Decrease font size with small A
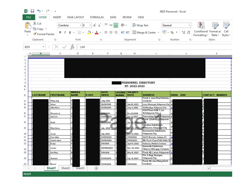249x186 pixels. [99, 25]
